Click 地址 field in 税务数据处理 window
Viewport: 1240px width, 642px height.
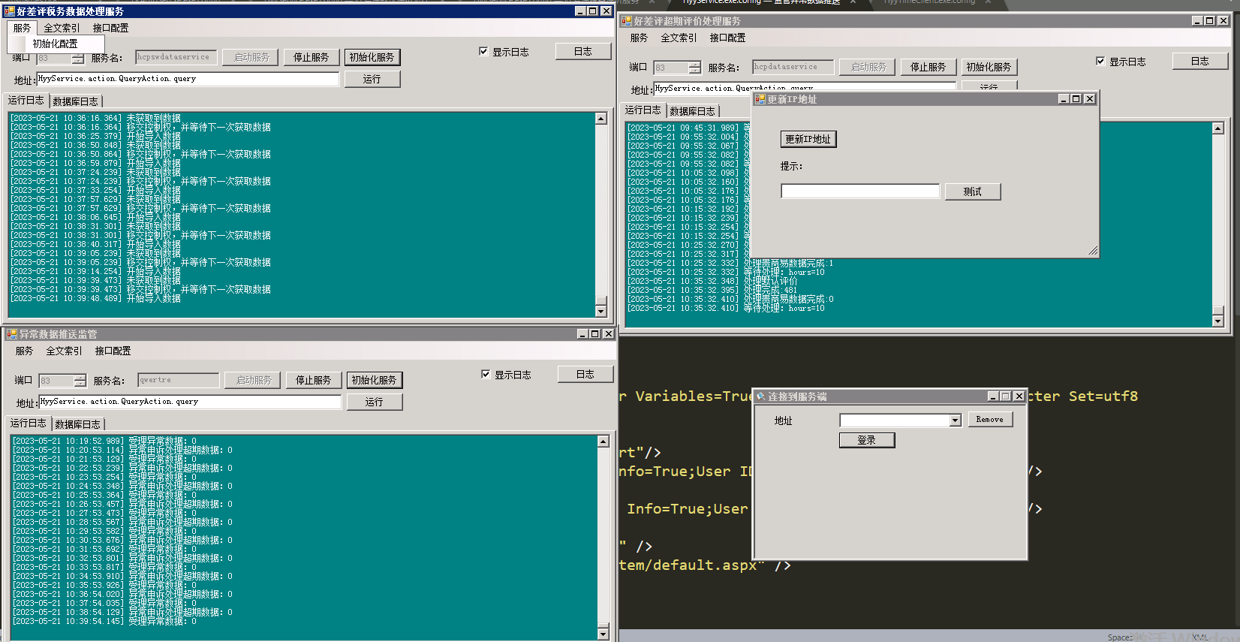[188, 79]
